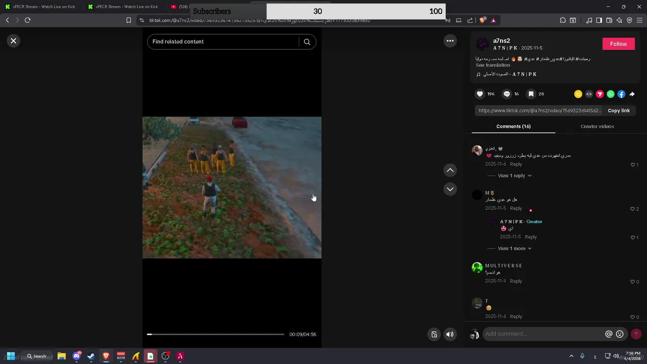Open the Brave playlist music note icon

coord(589,20)
